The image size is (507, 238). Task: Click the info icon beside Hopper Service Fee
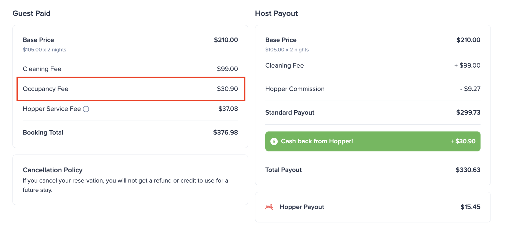click(86, 109)
